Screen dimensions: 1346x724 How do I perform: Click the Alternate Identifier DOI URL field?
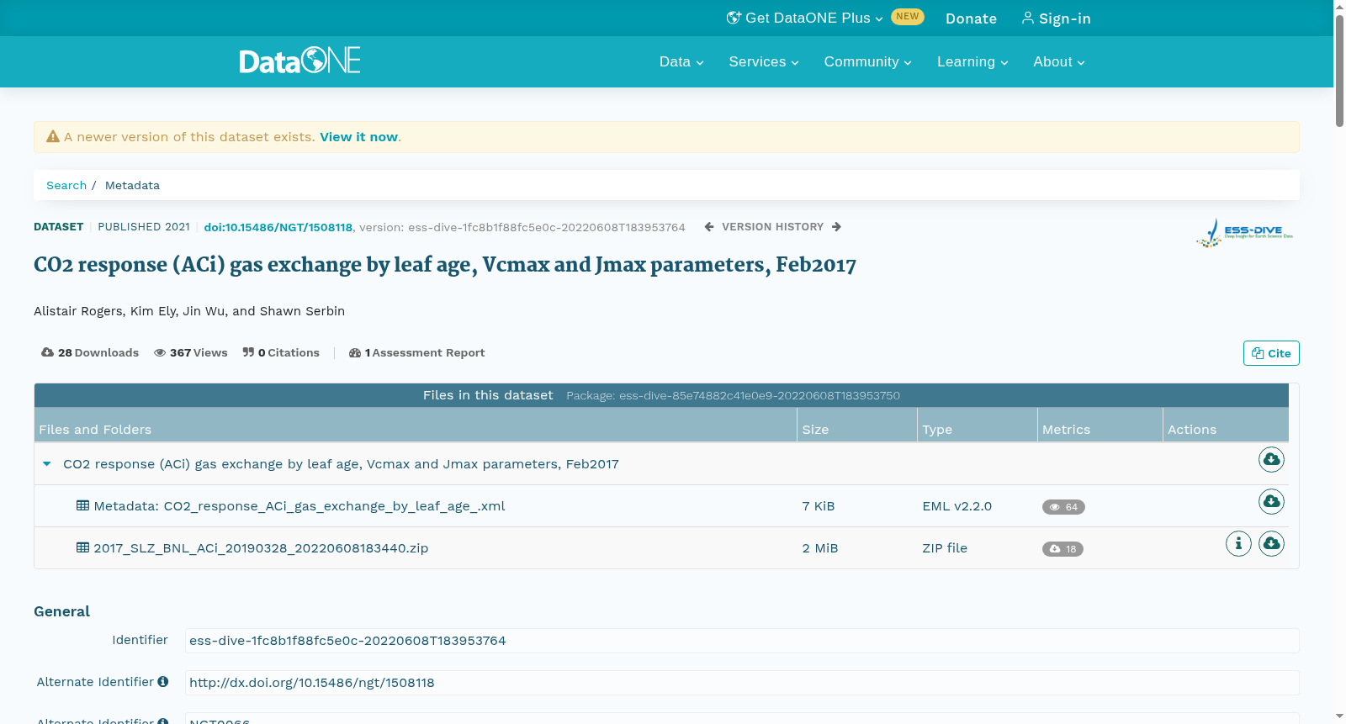742,683
